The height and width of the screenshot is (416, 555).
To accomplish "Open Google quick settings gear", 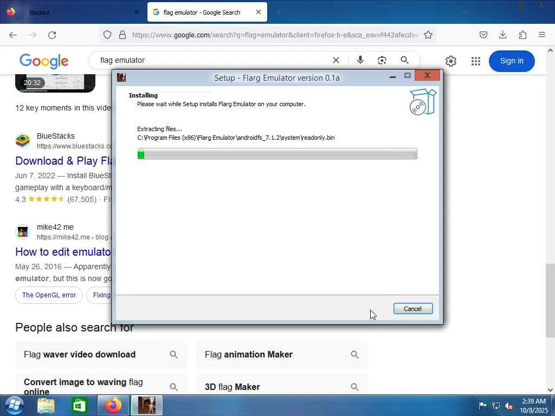I will [x=450, y=61].
